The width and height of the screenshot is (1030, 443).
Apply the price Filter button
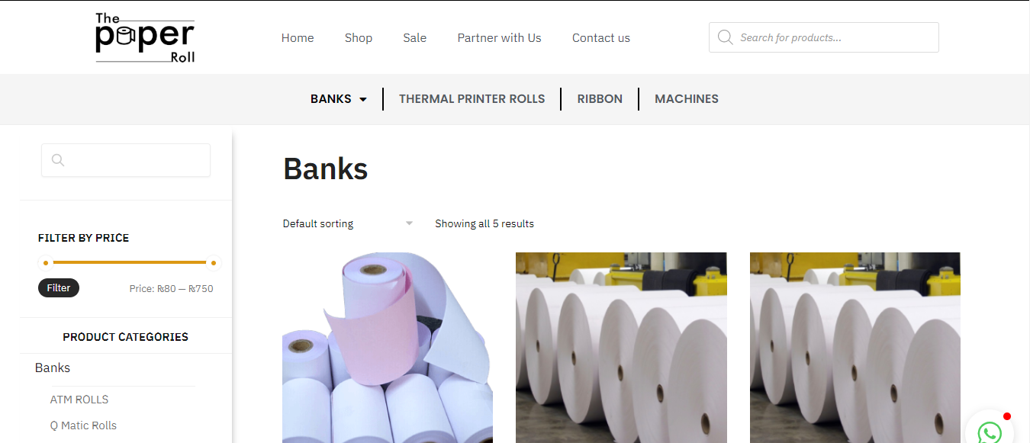[x=59, y=287]
